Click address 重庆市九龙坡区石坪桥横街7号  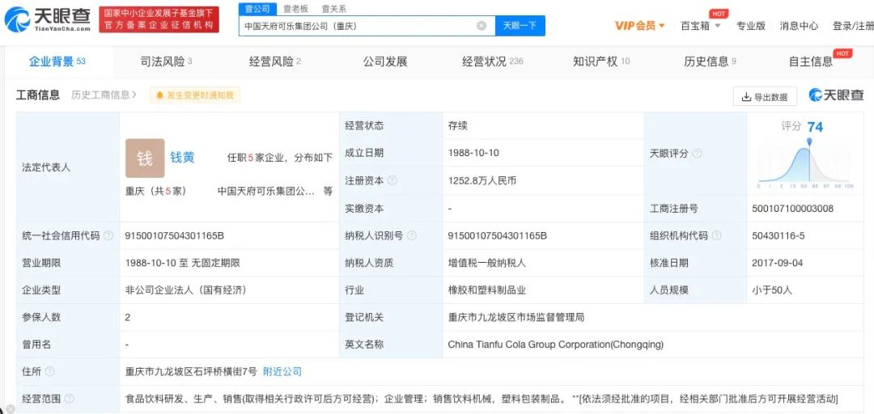tap(191, 372)
